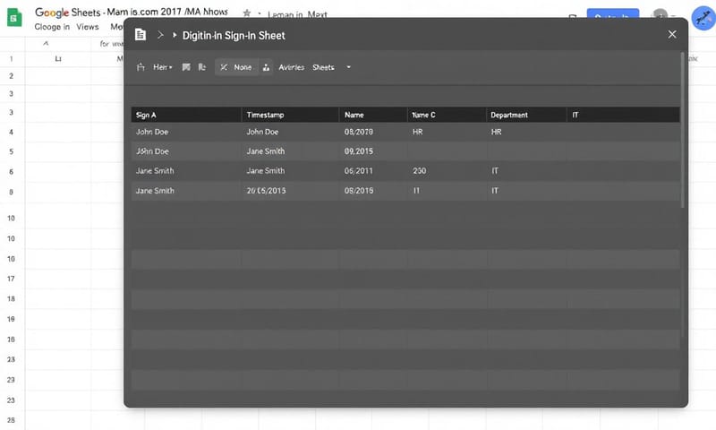Click the small triangle before the dialog title

(174, 34)
